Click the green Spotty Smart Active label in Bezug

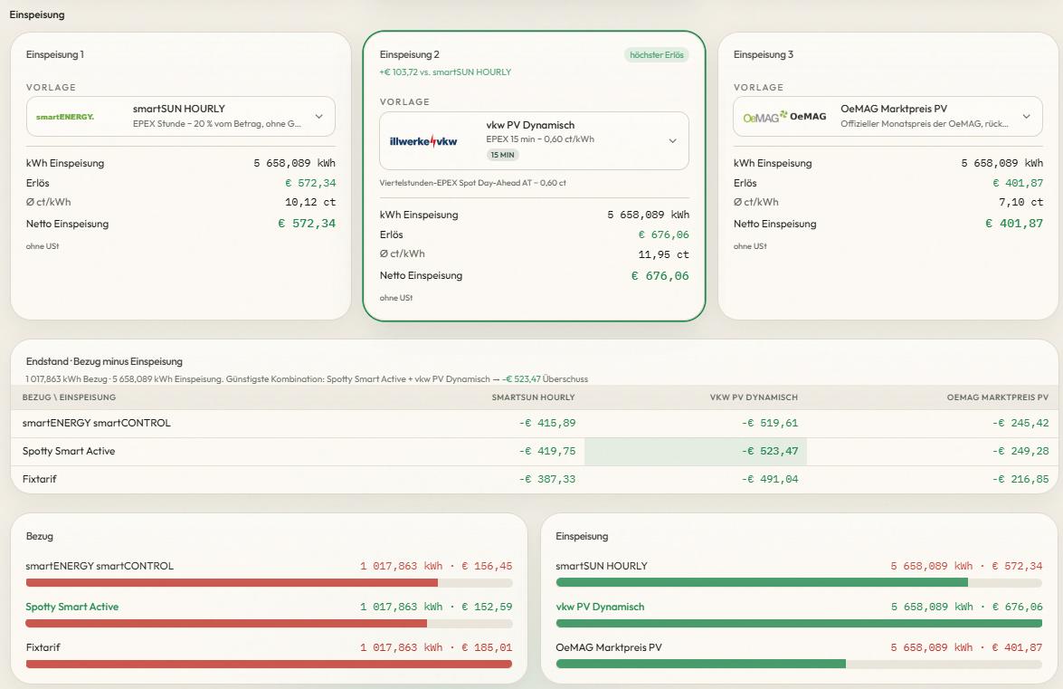(71, 607)
